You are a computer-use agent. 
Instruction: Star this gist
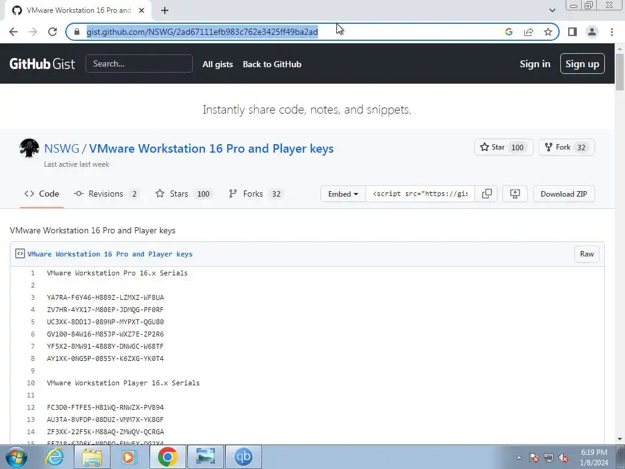click(493, 147)
